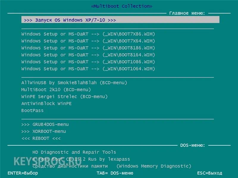Open the XORBOOT-menu entry
238x178 pixels.
pos(43,131)
